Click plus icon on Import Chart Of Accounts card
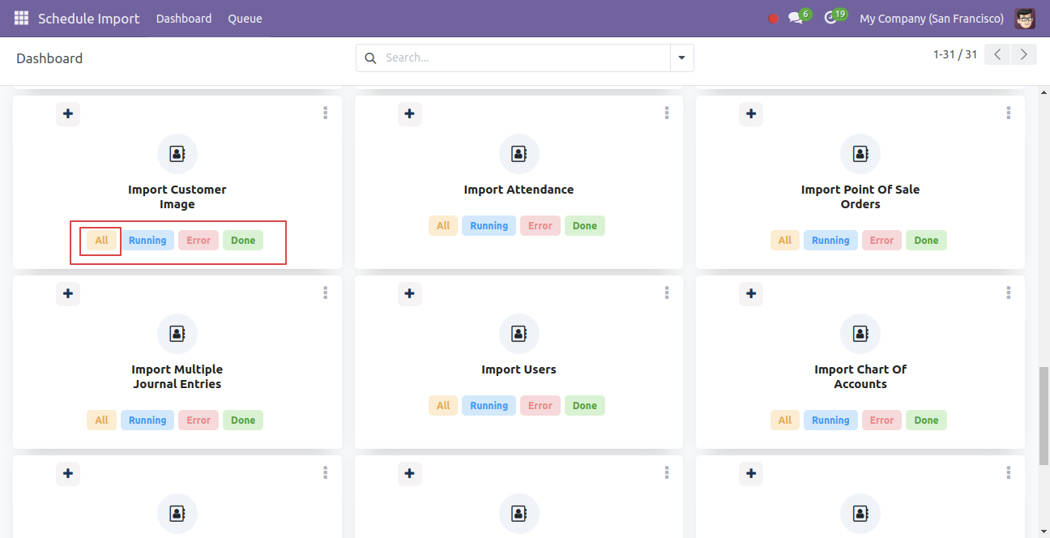This screenshot has width=1050, height=538. (751, 293)
